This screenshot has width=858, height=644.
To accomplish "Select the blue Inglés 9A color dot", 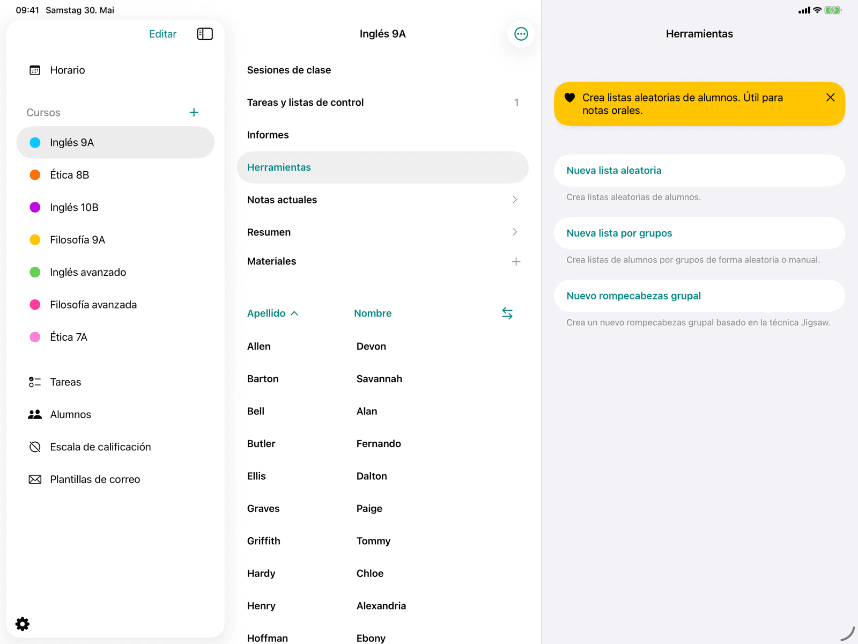I will pyautogui.click(x=35, y=142).
